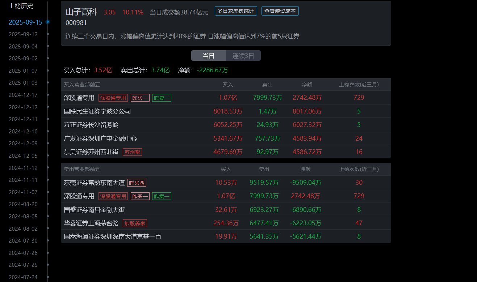The height and width of the screenshot is (282, 477).
Task: Switch to the 当日 tab
Action: [209, 56]
